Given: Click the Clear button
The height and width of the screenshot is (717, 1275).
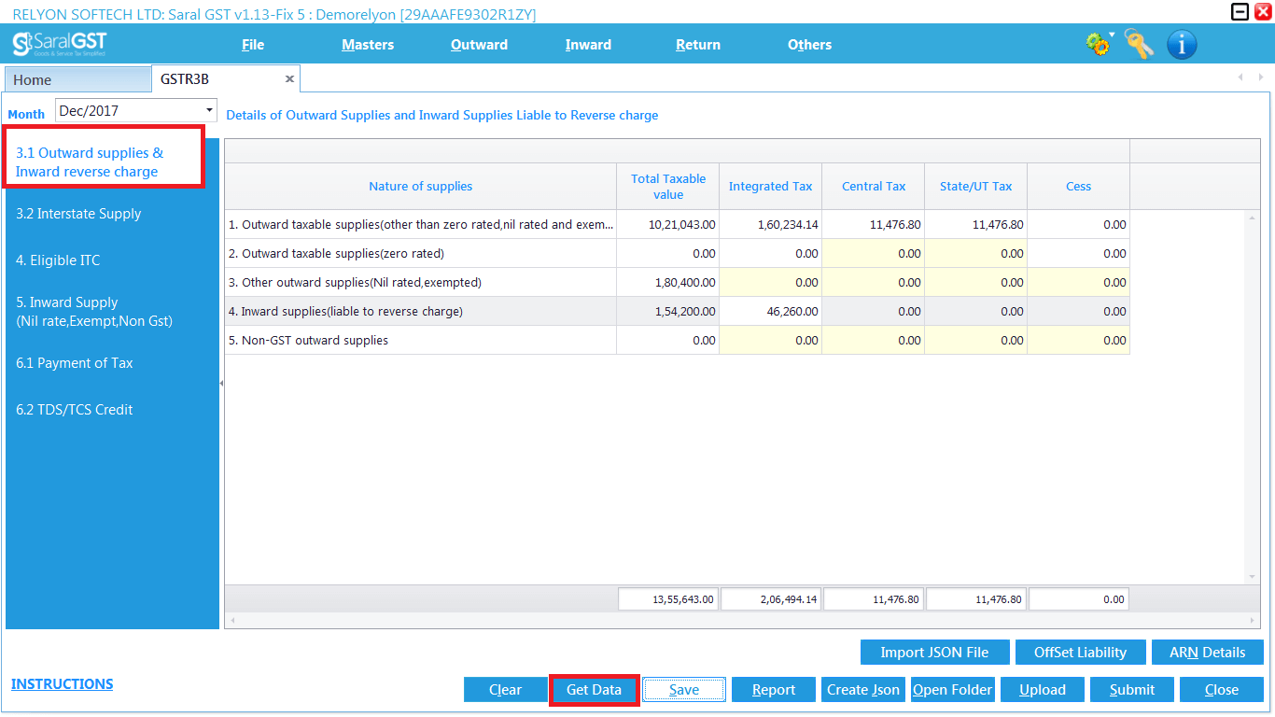Looking at the screenshot, I should coord(505,690).
